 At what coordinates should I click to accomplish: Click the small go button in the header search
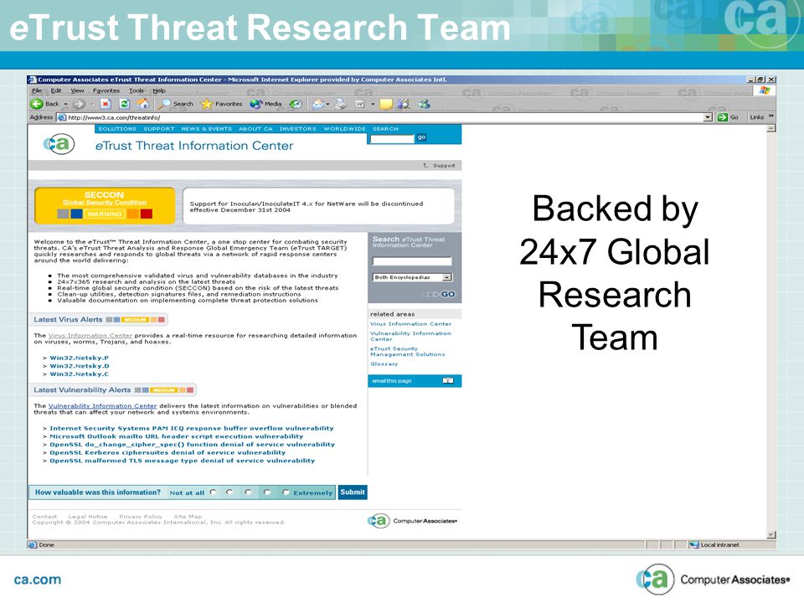coord(421,137)
